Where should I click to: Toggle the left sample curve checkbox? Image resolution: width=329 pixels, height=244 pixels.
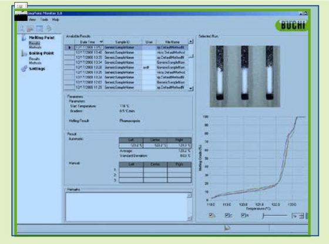(211, 215)
